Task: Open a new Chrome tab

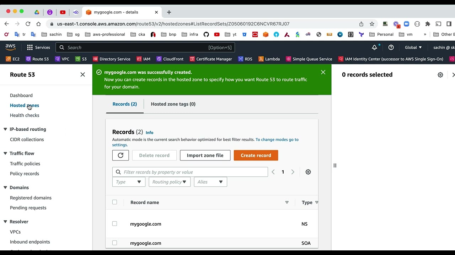Action: pyautogui.click(x=169, y=12)
